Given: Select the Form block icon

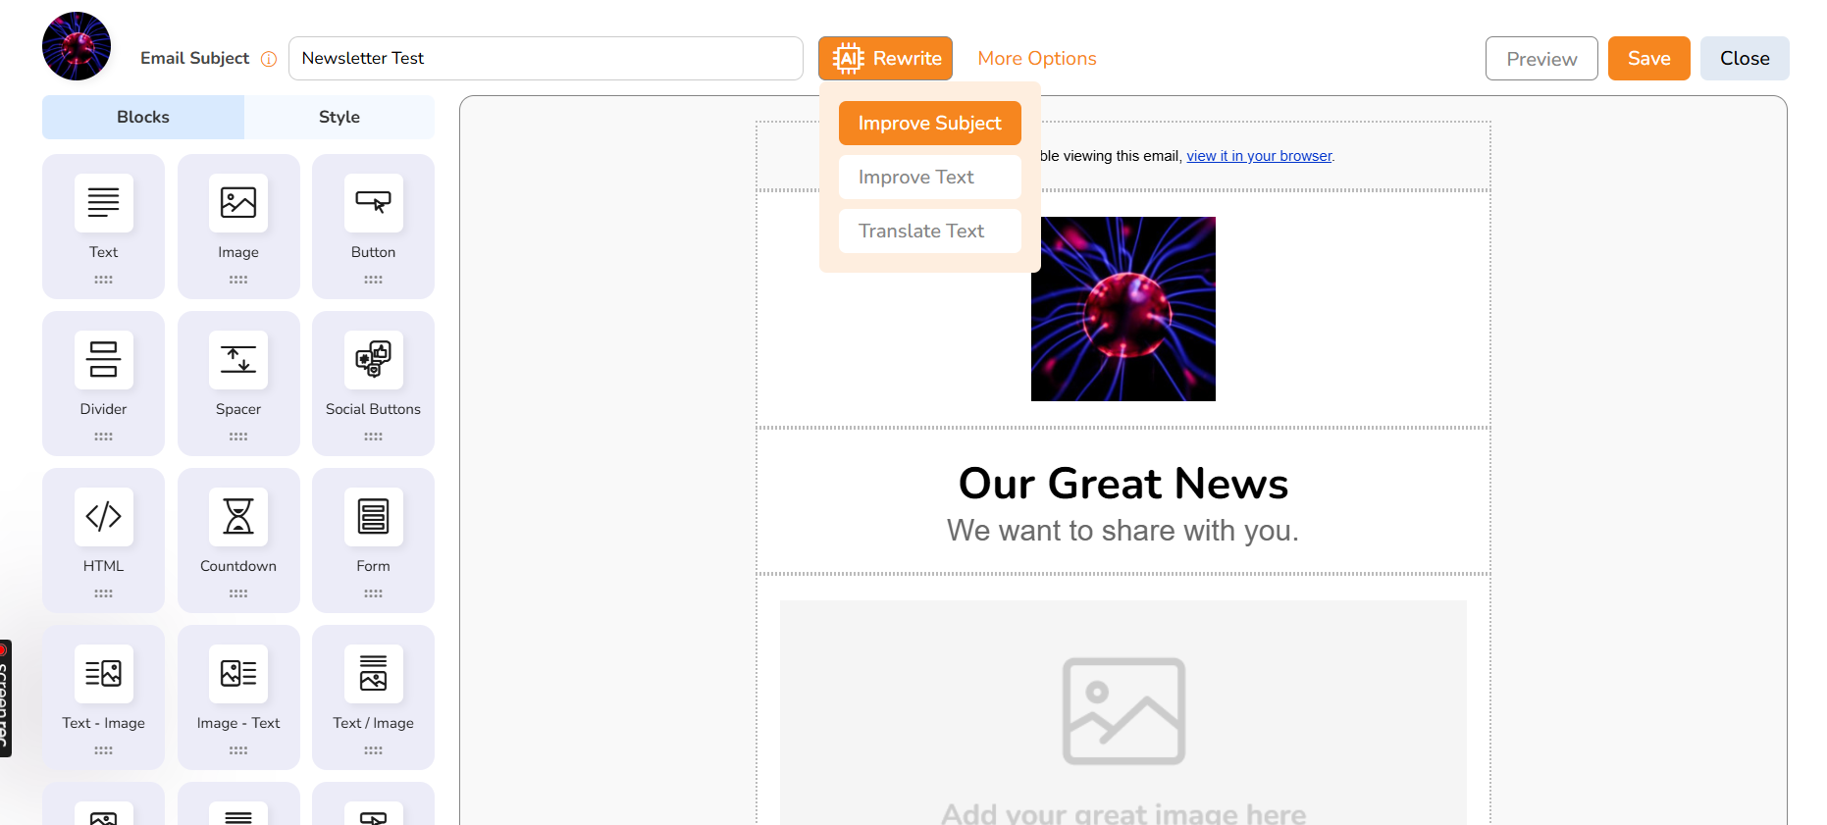Looking at the screenshot, I should pyautogui.click(x=373, y=516).
